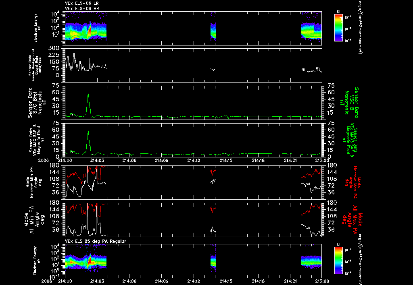Image resolution: width=413 pixels, height=285 pixels.
Task: Click the 'El' label above the top color bar
Action: (x=338, y=11)
